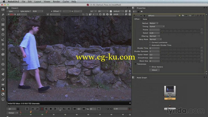The image size is (208, 117).
Task: Jump to the first frame
Action: [32, 109]
